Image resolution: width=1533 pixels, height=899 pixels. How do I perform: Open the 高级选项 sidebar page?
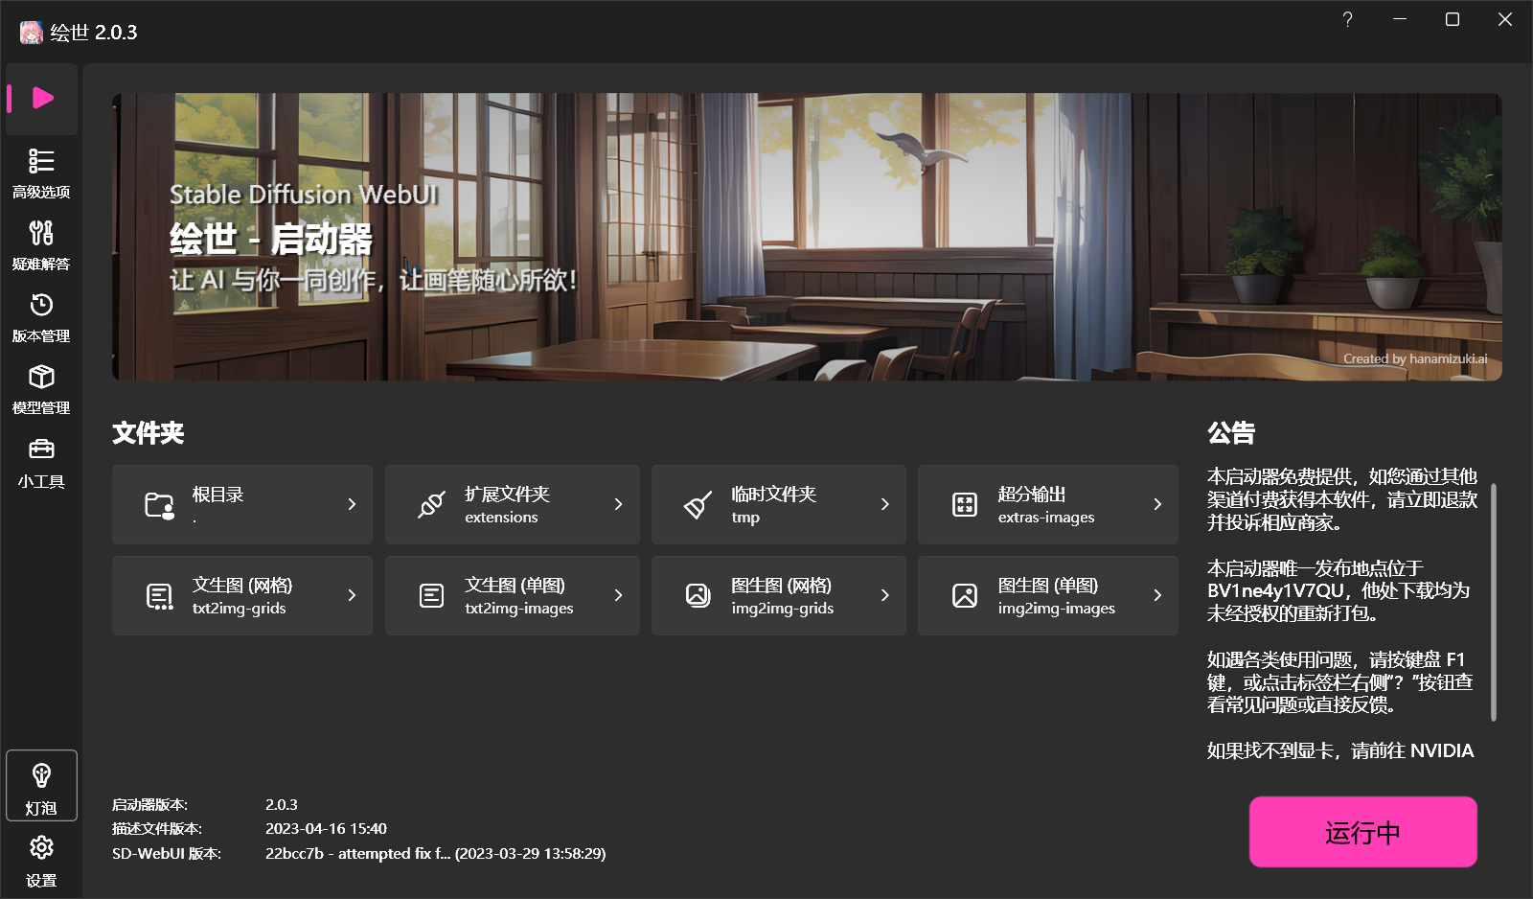41,173
